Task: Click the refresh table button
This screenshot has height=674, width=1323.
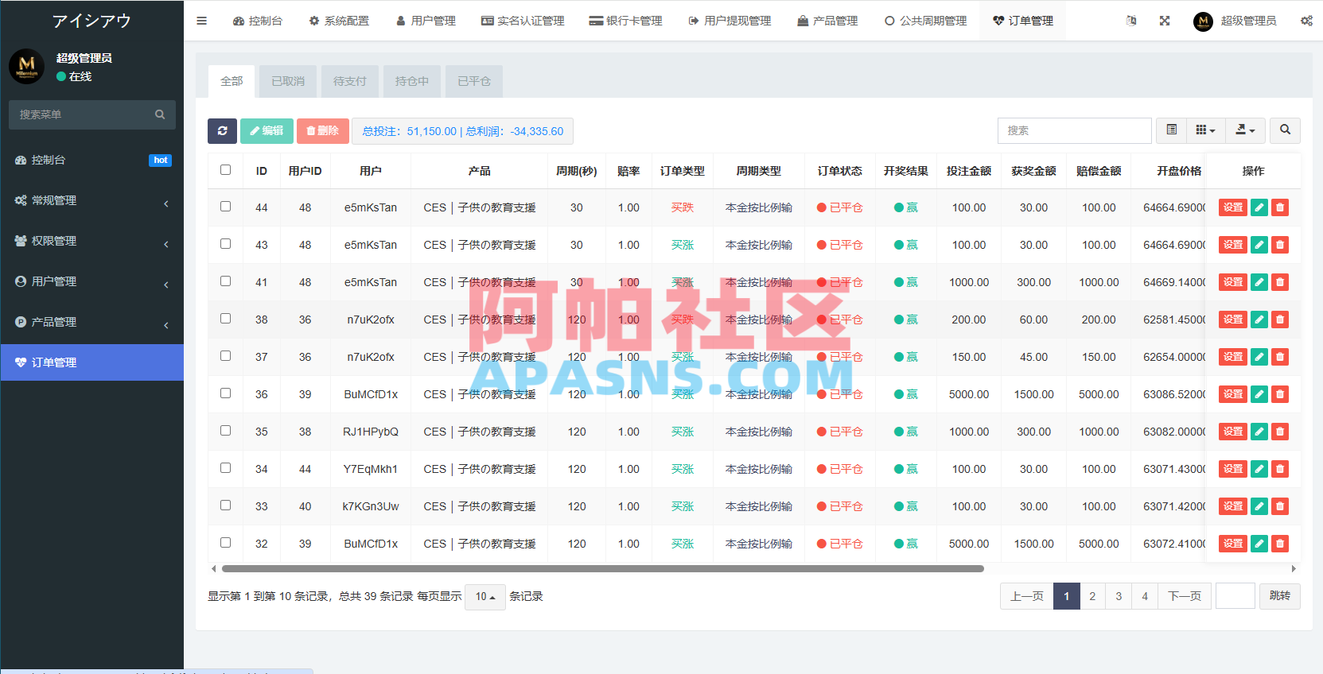Action: 223,131
